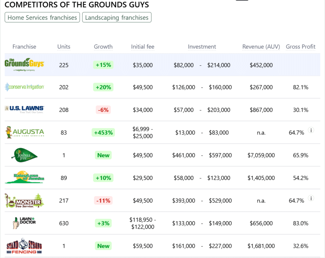The width and height of the screenshot is (325, 258).
Task: Select the 32.6% gross profit value
Action: click(301, 246)
